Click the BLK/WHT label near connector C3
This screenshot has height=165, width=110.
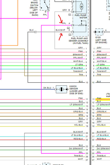tap(60, 30)
